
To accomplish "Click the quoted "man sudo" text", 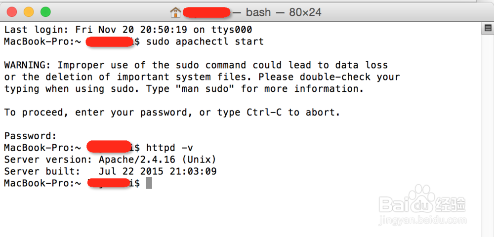I will coord(205,89).
